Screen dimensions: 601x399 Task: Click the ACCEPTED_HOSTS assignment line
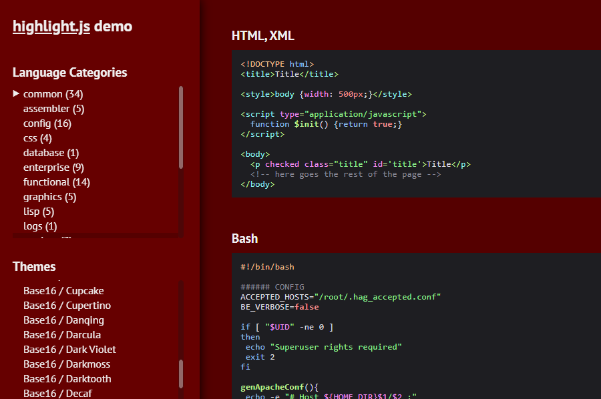[x=341, y=297]
